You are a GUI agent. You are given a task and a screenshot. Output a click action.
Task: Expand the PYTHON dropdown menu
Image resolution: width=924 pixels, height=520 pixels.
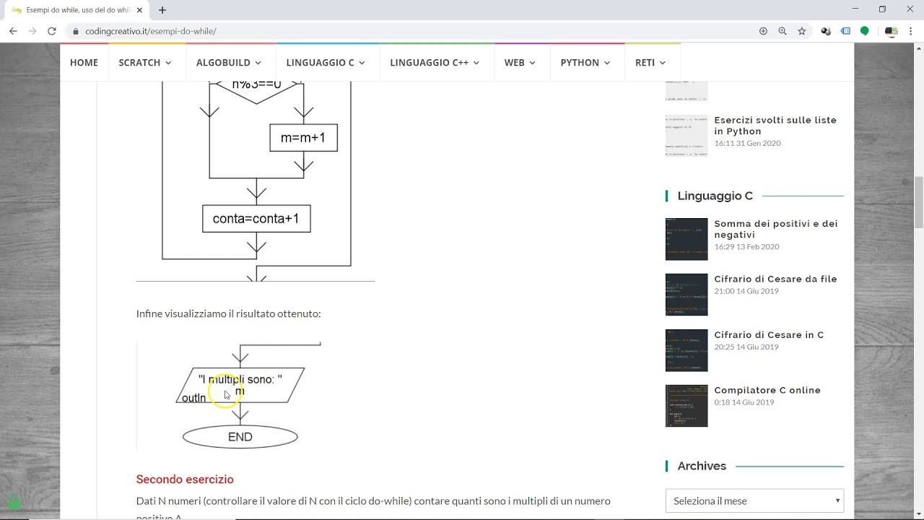click(585, 63)
